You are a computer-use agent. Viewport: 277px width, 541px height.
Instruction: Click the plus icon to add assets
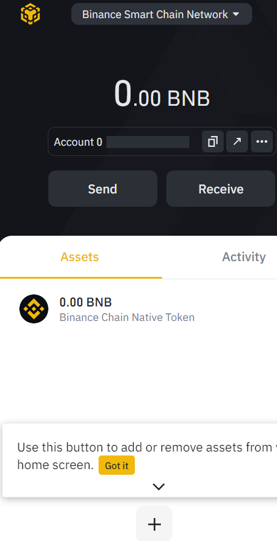[154, 524]
